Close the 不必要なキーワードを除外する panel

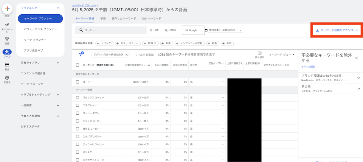coord(357,58)
